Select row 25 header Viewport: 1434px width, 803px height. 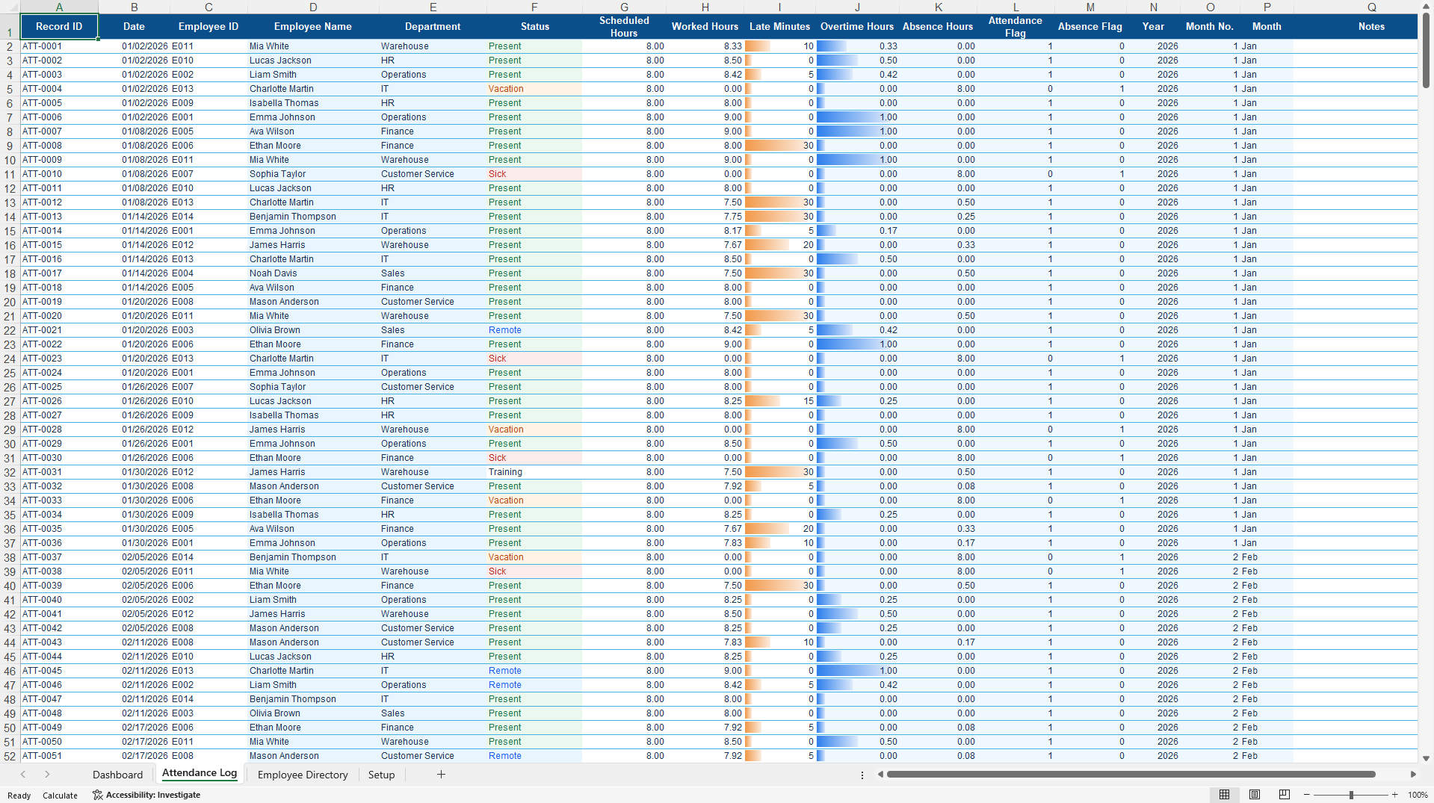click(10, 373)
